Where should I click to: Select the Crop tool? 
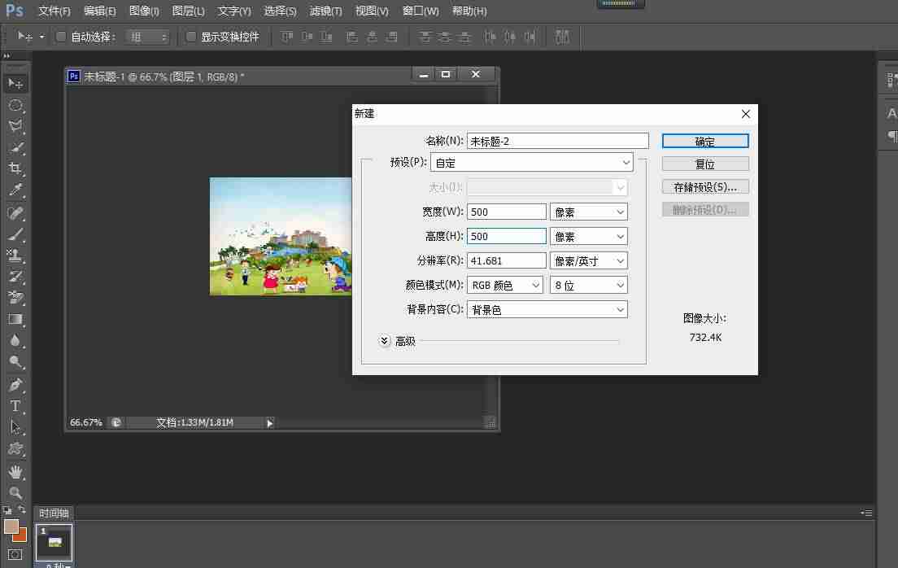[x=15, y=168]
